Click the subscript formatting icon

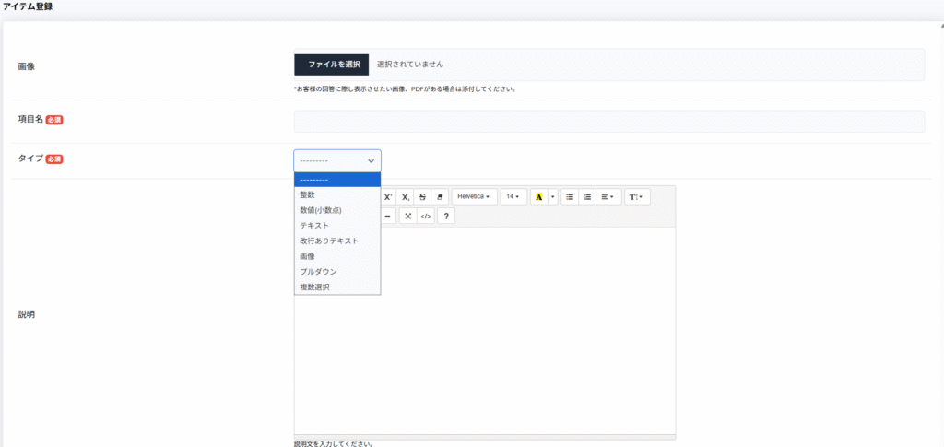pos(405,197)
